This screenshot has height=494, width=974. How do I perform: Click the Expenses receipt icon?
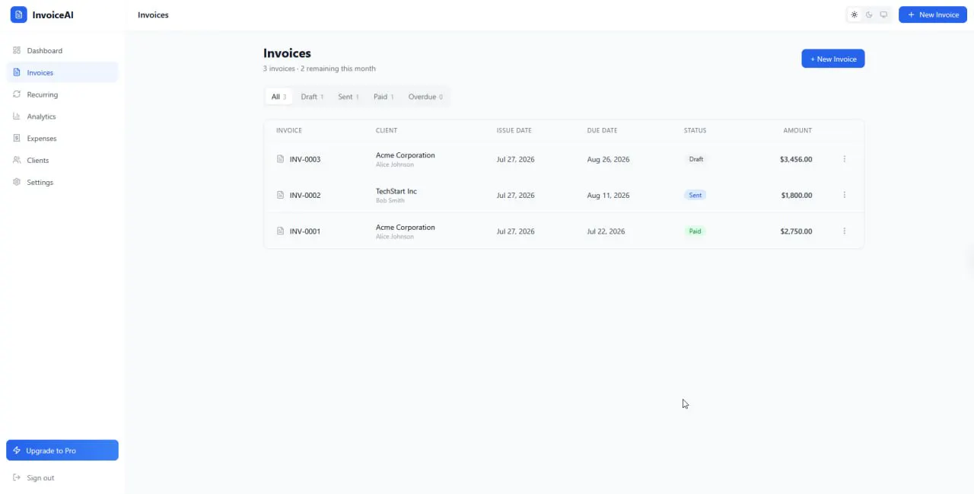click(17, 139)
